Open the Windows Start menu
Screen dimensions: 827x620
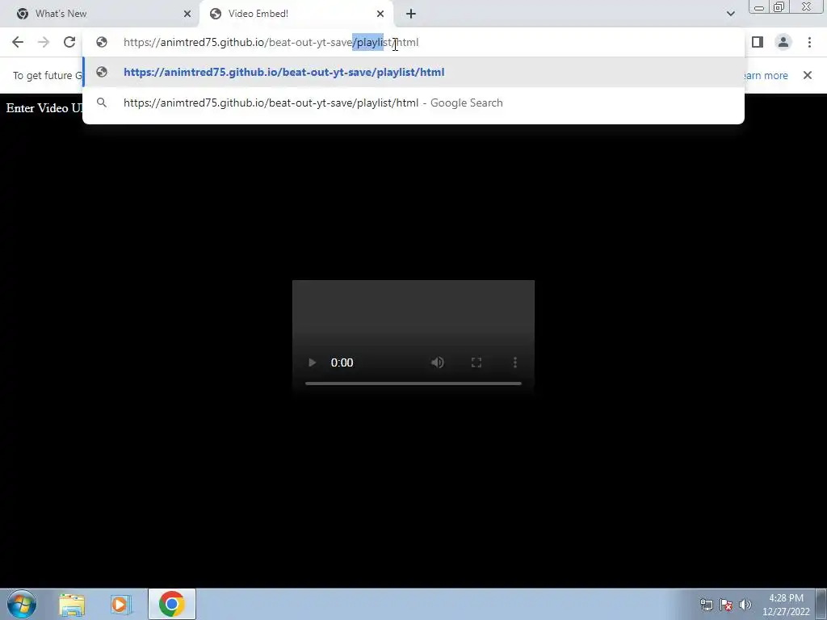point(22,604)
